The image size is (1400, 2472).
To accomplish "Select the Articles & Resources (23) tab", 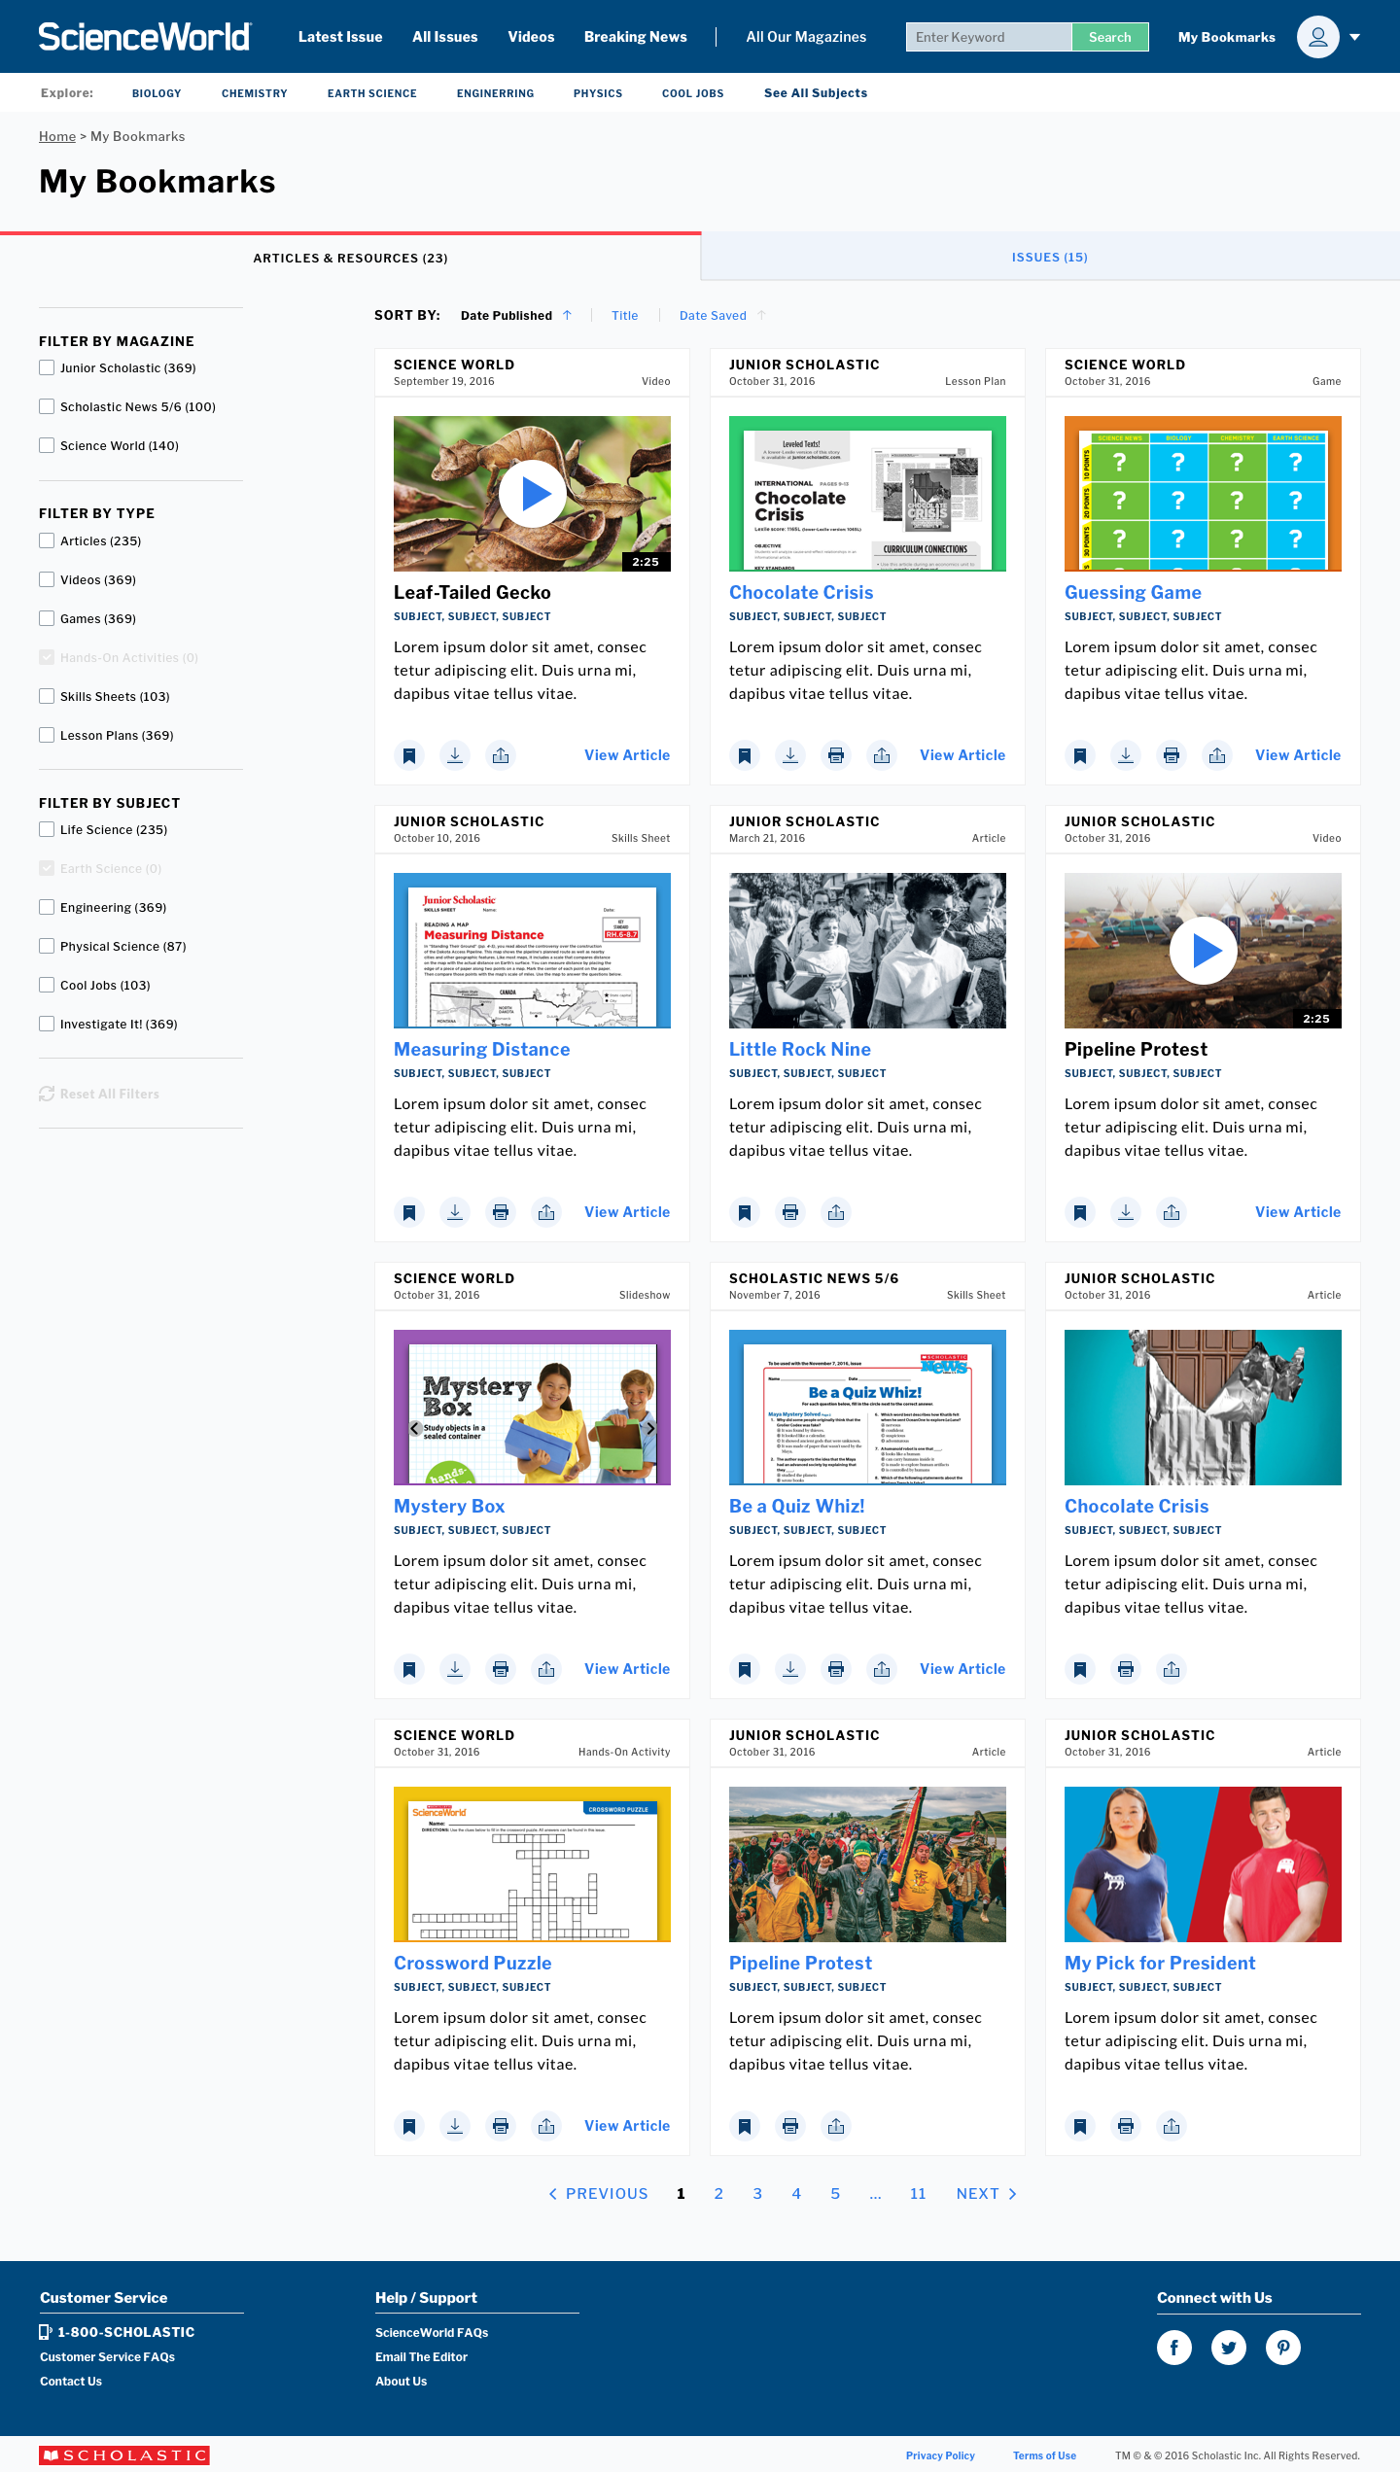I will [350, 258].
